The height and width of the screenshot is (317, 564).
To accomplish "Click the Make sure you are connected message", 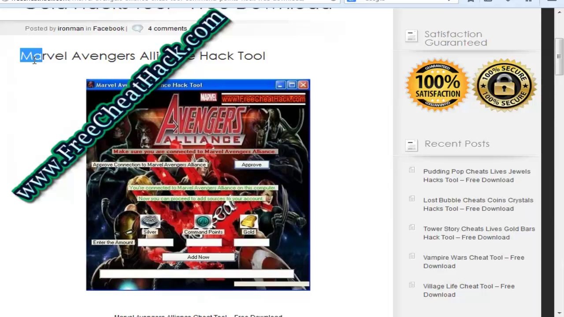I will click(194, 151).
